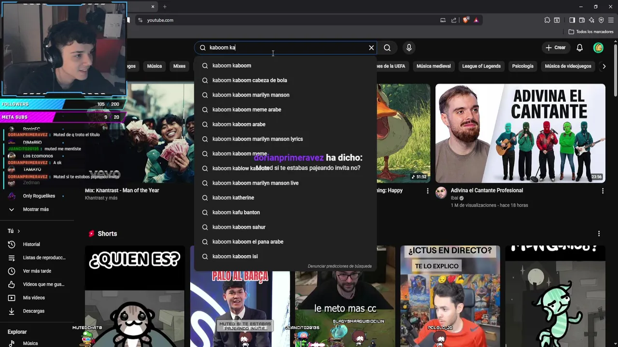This screenshot has width=618, height=347.
Task: Open the browser hamburger menu
Action: (611, 20)
